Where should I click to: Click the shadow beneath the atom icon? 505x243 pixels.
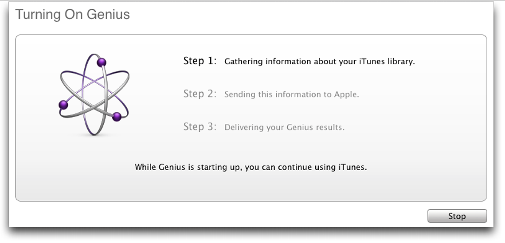[94, 135]
